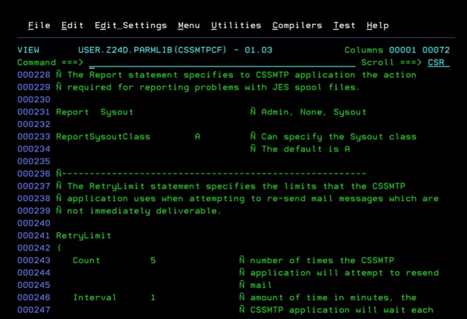Click the Command input field

tap(222, 63)
